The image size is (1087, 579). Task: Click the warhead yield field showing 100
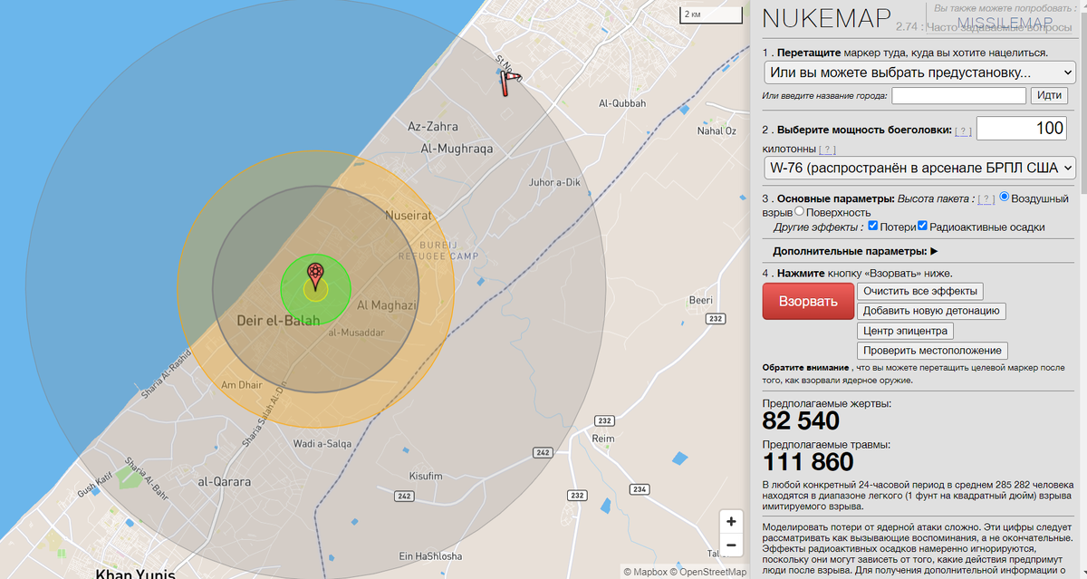1024,129
